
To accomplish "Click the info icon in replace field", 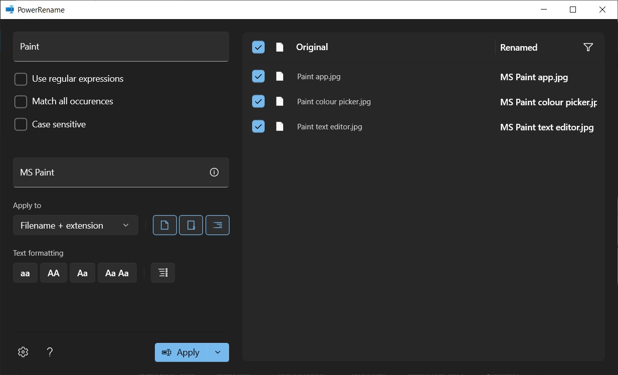I will 214,172.
